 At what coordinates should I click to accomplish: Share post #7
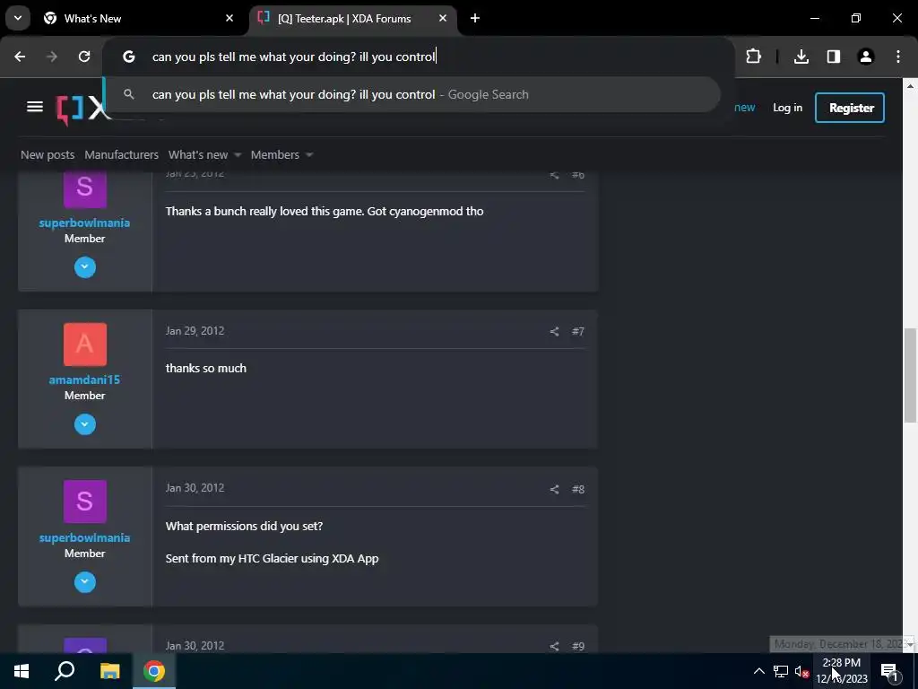pos(554,332)
